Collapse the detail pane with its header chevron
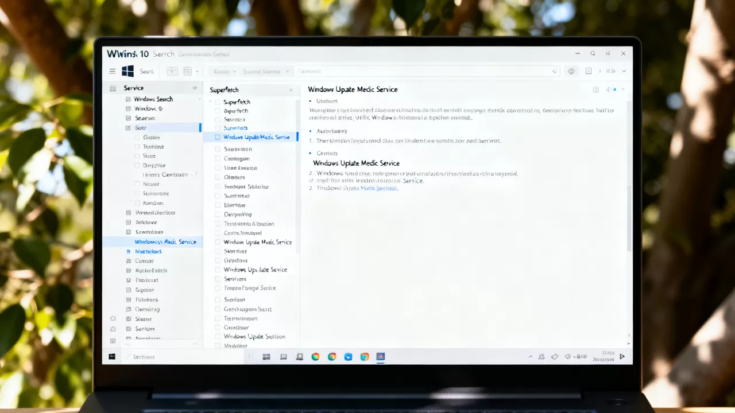 coord(623,89)
